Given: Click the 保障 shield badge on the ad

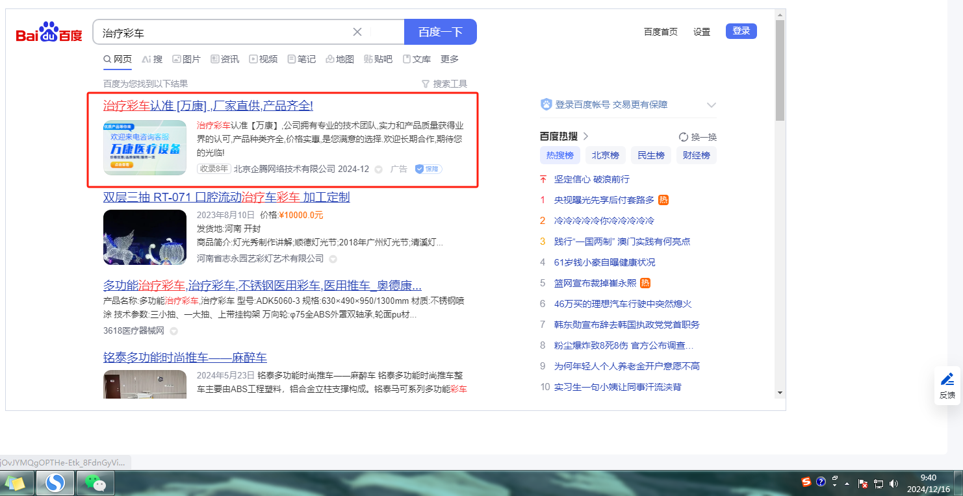Looking at the screenshot, I should pos(428,169).
